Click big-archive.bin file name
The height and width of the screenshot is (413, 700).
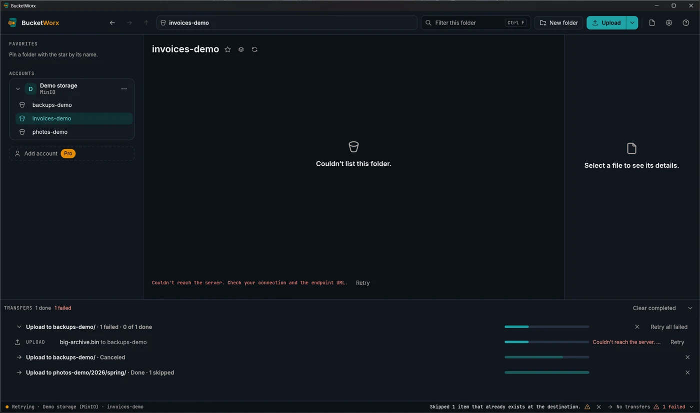tap(79, 342)
